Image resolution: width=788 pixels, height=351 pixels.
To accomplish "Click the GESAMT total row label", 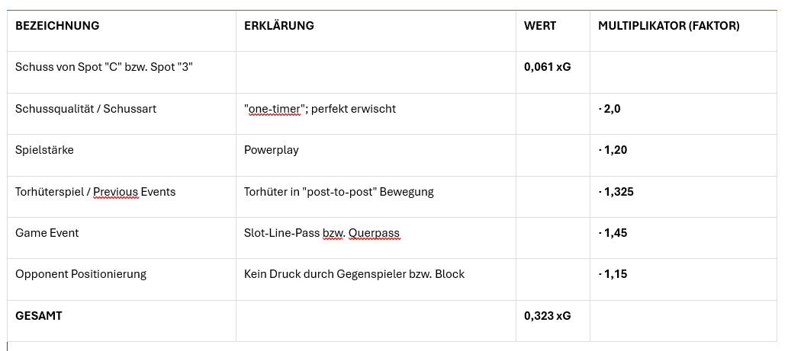I will pyautogui.click(x=38, y=315).
